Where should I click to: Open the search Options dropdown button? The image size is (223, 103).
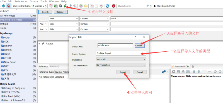61,12
